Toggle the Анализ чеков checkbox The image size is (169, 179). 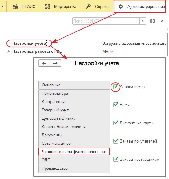[115, 86]
